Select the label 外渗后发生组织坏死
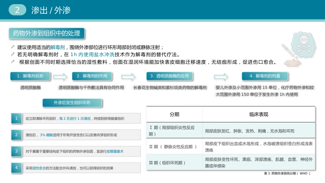 (x=72, y=103)
